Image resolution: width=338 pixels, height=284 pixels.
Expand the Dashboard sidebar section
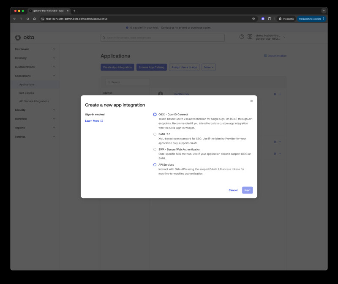(x=35, y=49)
